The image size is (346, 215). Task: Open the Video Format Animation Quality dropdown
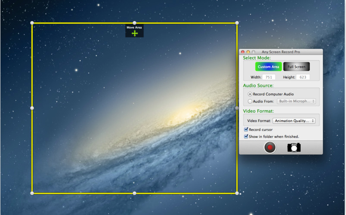point(294,121)
